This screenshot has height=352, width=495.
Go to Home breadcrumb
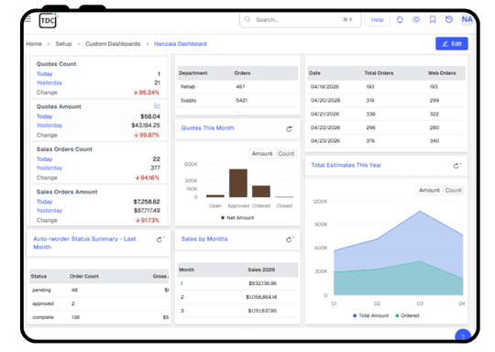click(x=34, y=44)
